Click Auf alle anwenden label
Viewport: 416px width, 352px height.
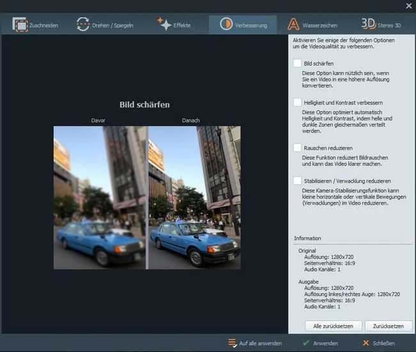260,343
